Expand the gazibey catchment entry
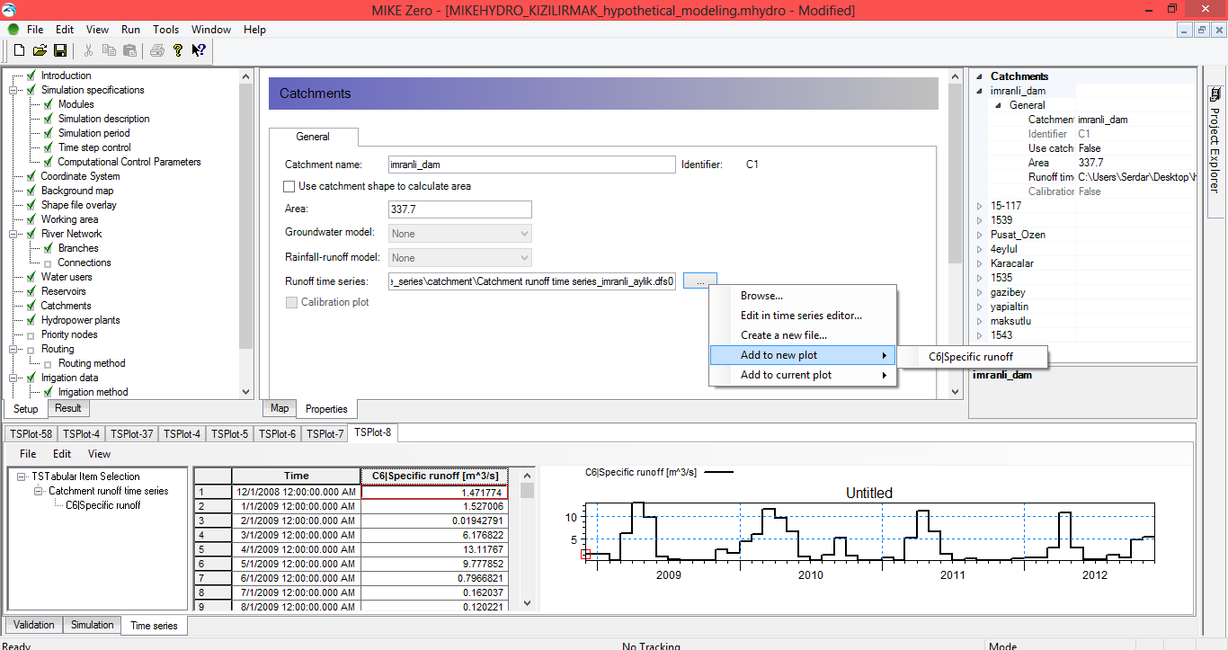 click(x=980, y=292)
